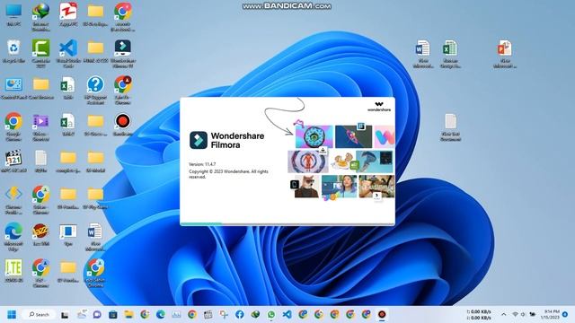
Task: Switch to Visual Studio Code in taskbar
Action: (x=287, y=315)
